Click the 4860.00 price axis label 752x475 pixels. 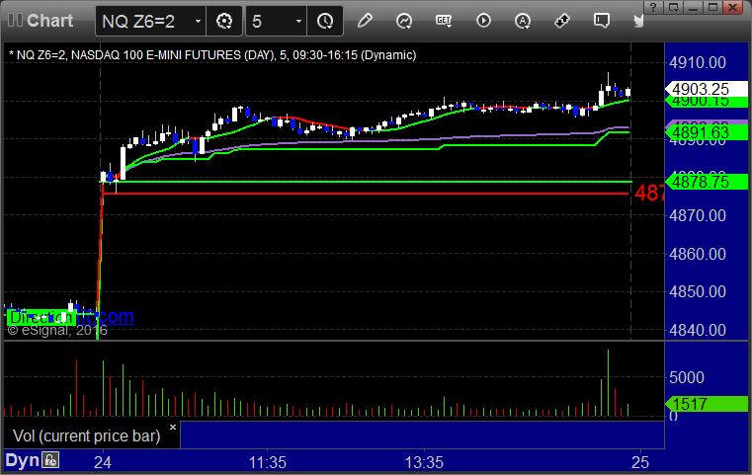coord(698,254)
